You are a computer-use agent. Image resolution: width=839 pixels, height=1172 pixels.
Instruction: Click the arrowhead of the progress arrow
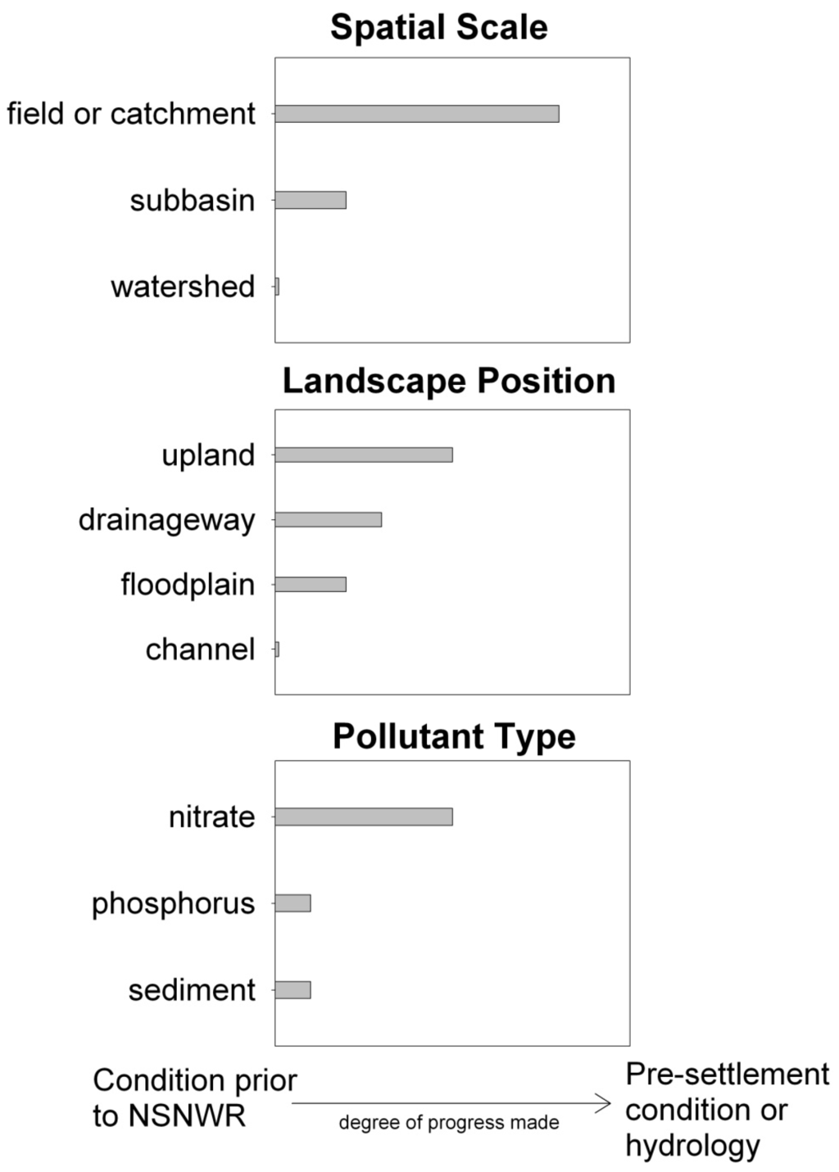click(x=604, y=1103)
